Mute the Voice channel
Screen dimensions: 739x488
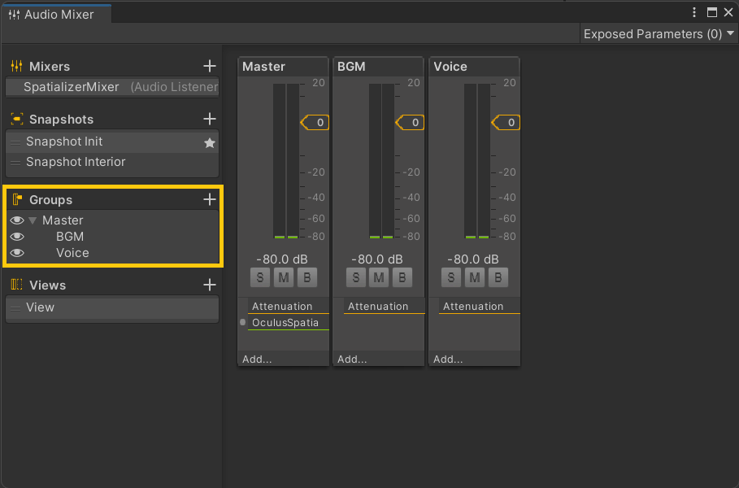pyautogui.click(x=475, y=277)
